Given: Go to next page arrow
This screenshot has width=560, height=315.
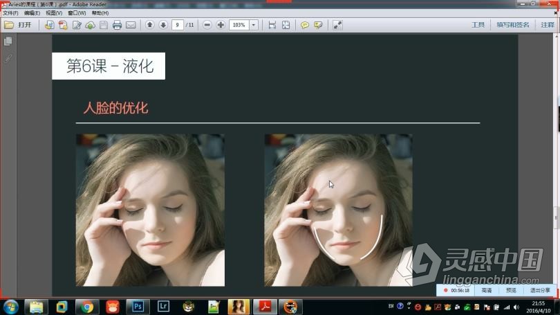Looking at the screenshot, I should [x=163, y=25].
